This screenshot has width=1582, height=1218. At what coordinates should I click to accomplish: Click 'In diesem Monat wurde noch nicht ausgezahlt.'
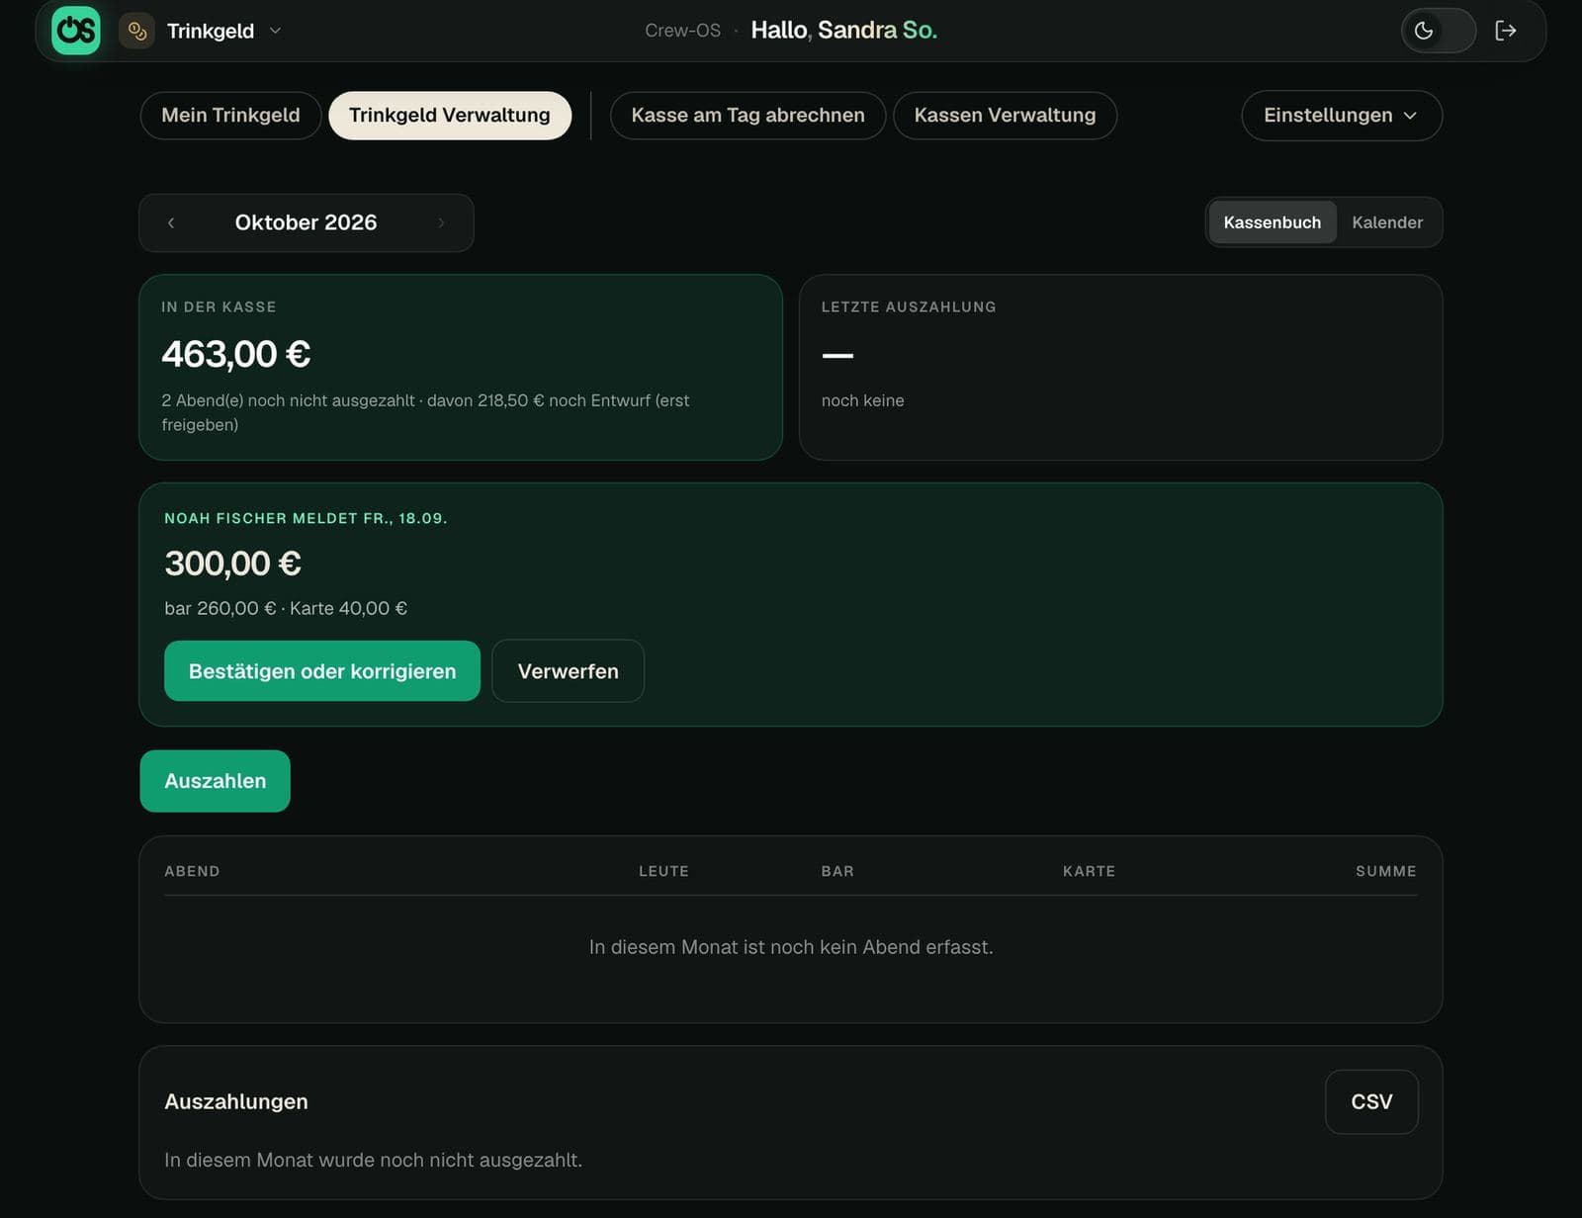point(373,1161)
